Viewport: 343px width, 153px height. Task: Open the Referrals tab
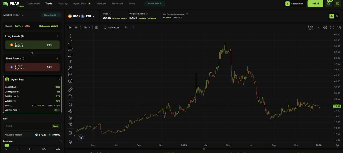(x=118, y=4)
